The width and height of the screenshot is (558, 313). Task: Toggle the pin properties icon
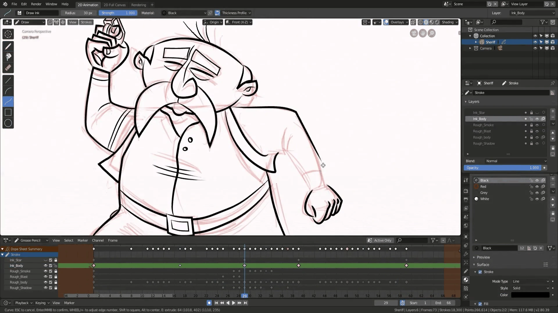coord(552,83)
